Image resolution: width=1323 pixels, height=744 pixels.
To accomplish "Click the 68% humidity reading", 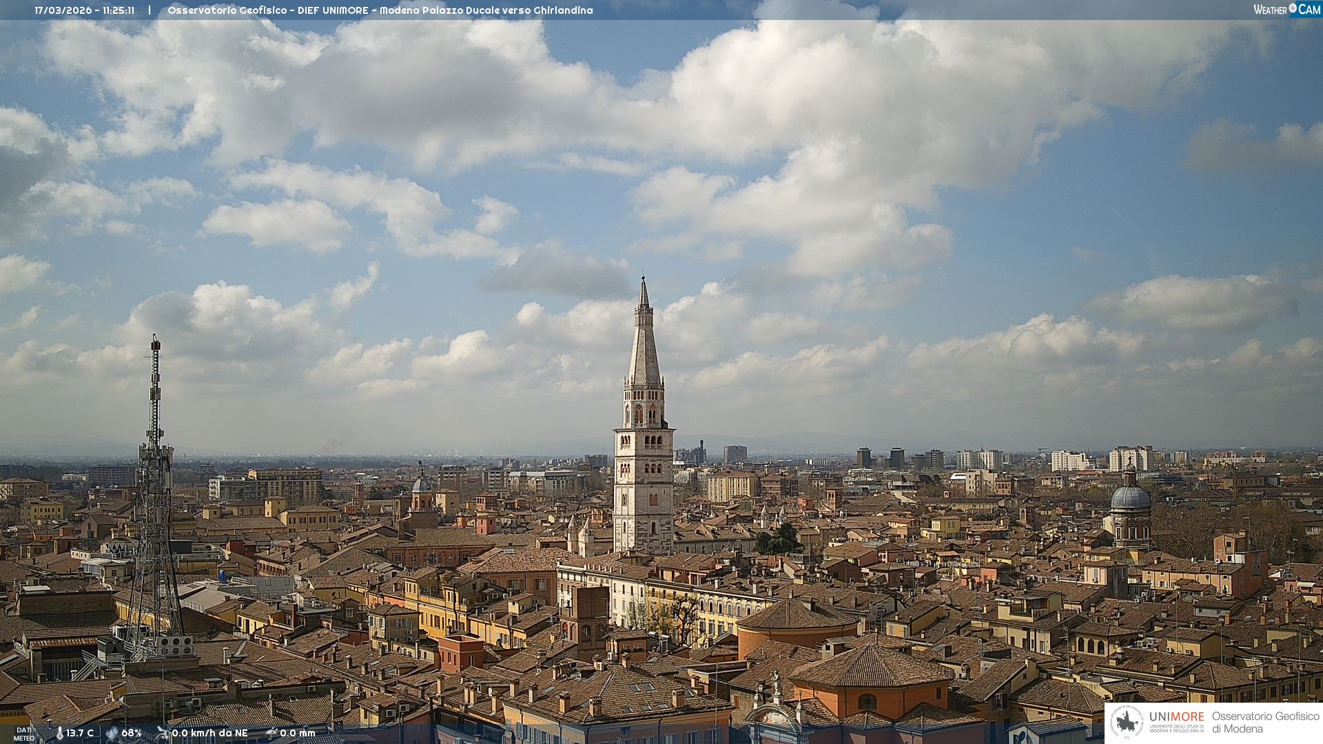I will pos(132,733).
